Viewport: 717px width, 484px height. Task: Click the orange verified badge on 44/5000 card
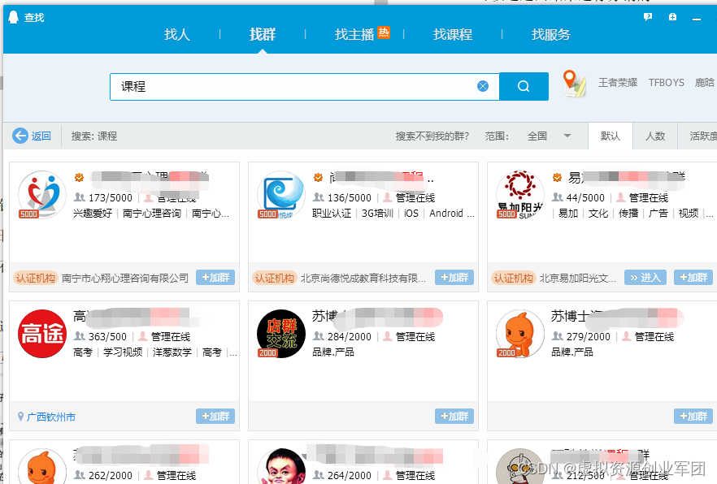click(557, 177)
